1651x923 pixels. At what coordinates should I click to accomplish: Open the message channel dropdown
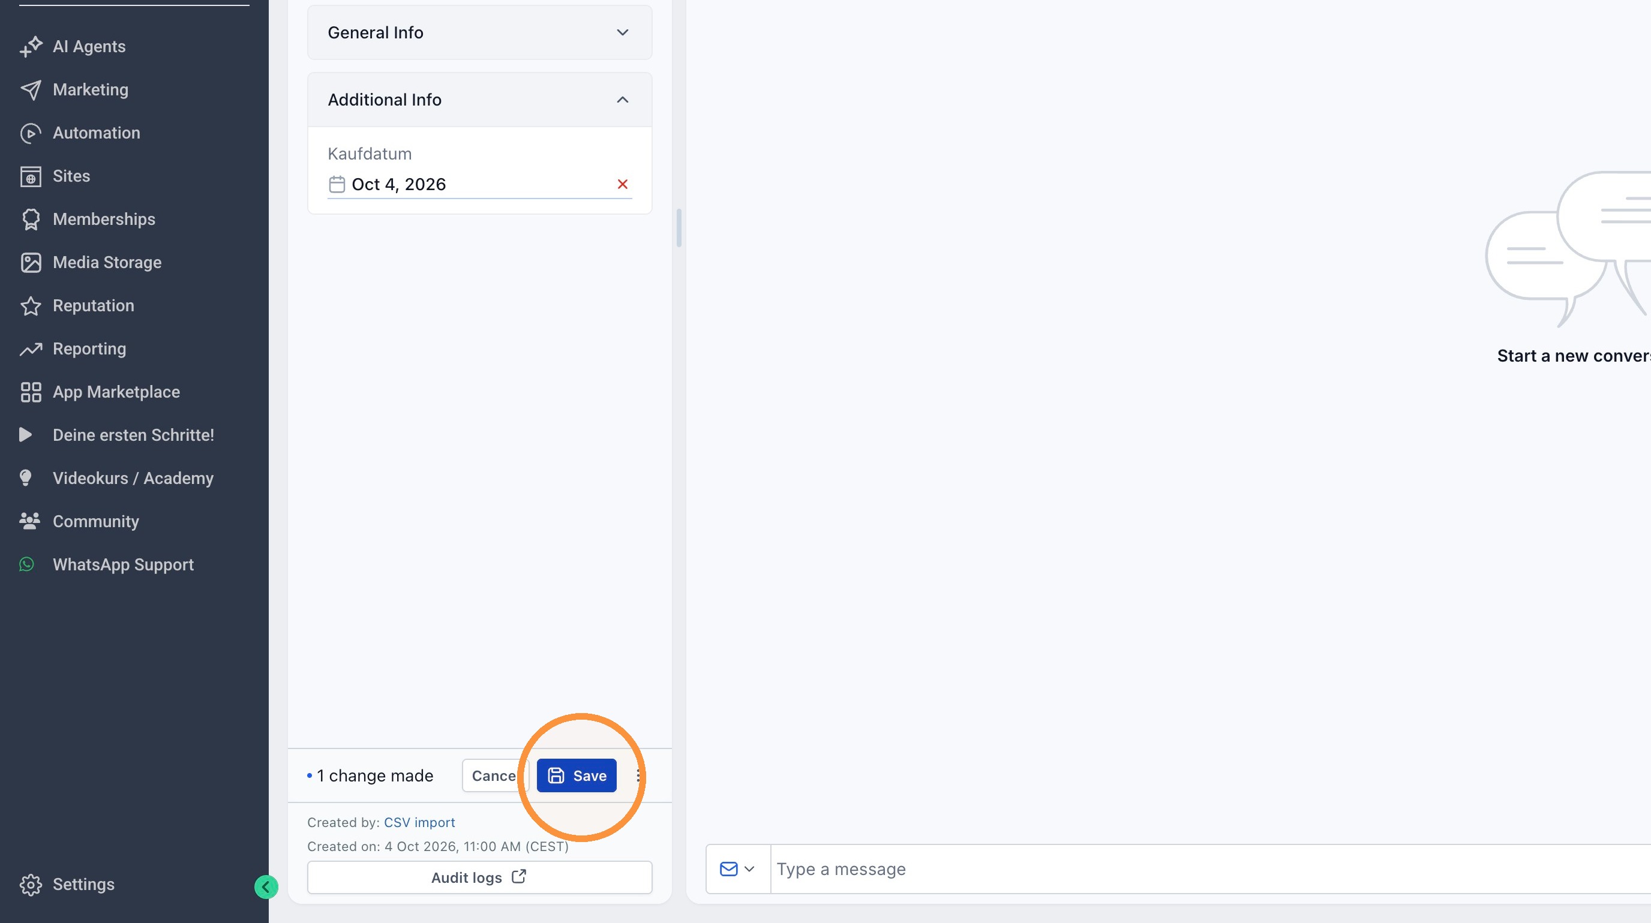738,869
